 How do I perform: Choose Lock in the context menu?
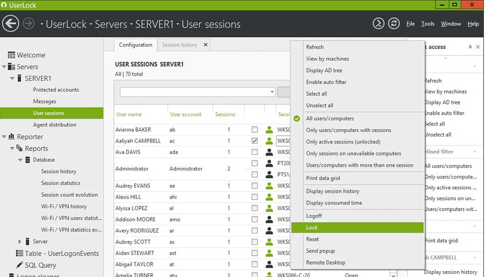[357, 228]
